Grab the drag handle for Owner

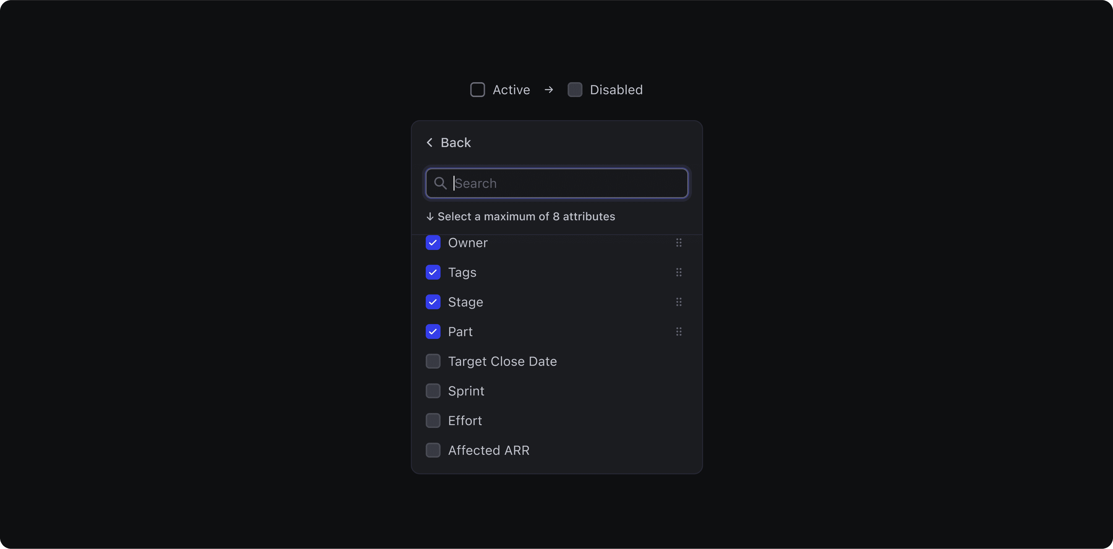tap(679, 243)
